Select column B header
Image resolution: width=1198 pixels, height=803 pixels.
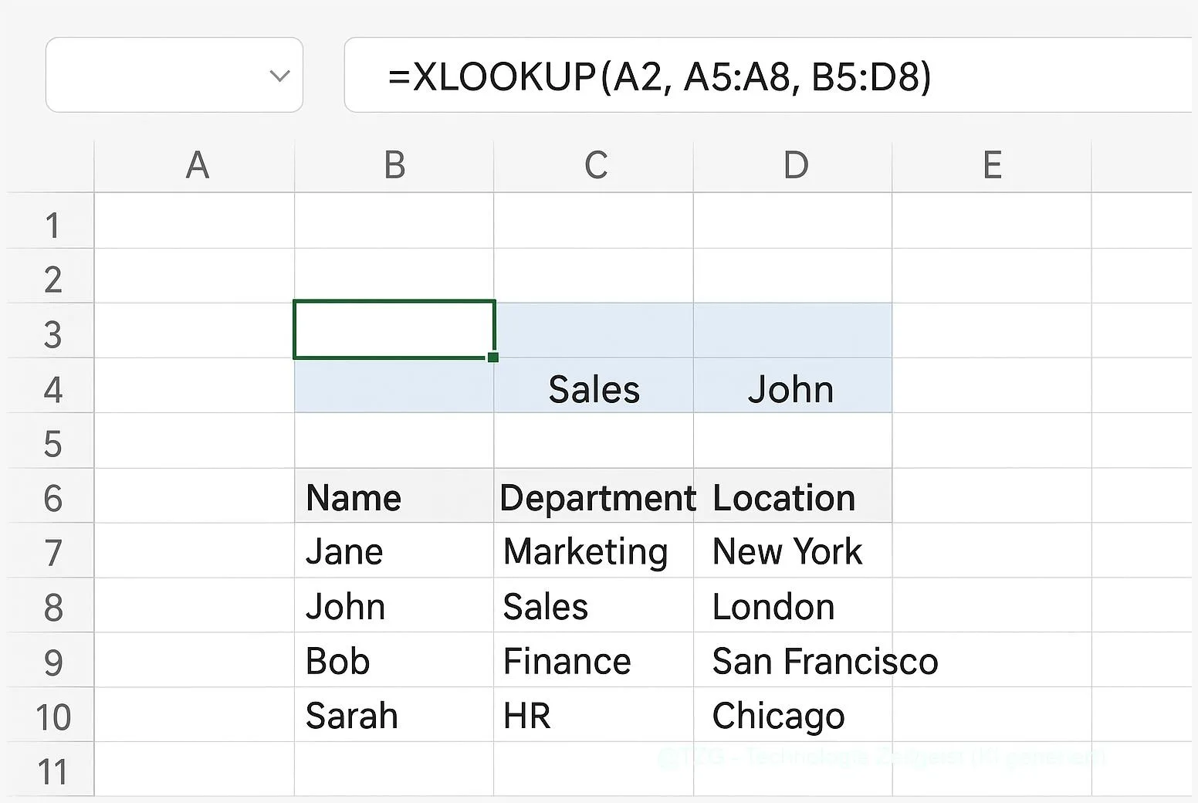pyautogui.click(x=394, y=165)
